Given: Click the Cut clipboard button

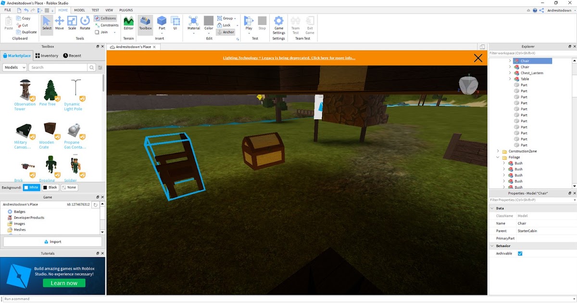Looking at the screenshot, I should (x=22, y=25).
